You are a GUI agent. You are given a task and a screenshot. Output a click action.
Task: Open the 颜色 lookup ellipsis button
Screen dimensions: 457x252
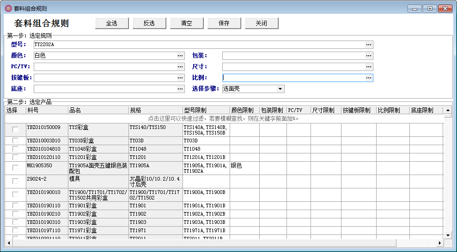point(180,56)
